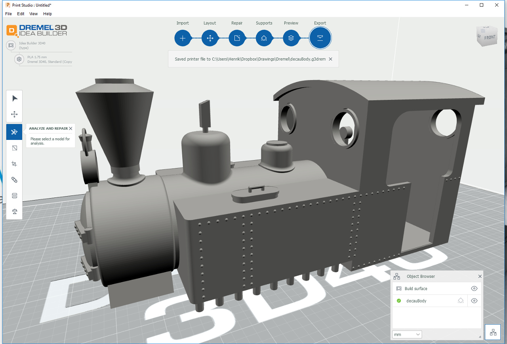The image size is (507, 344).
Task: Click the Object Browser resize grip
Action: point(480,337)
